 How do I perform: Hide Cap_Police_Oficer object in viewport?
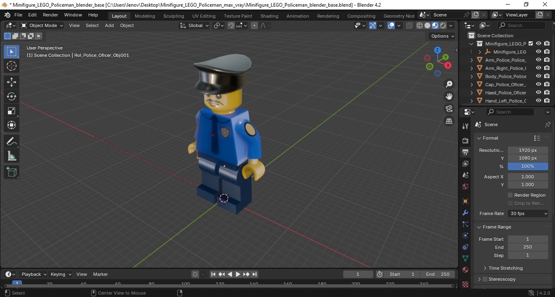(x=539, y=84)
